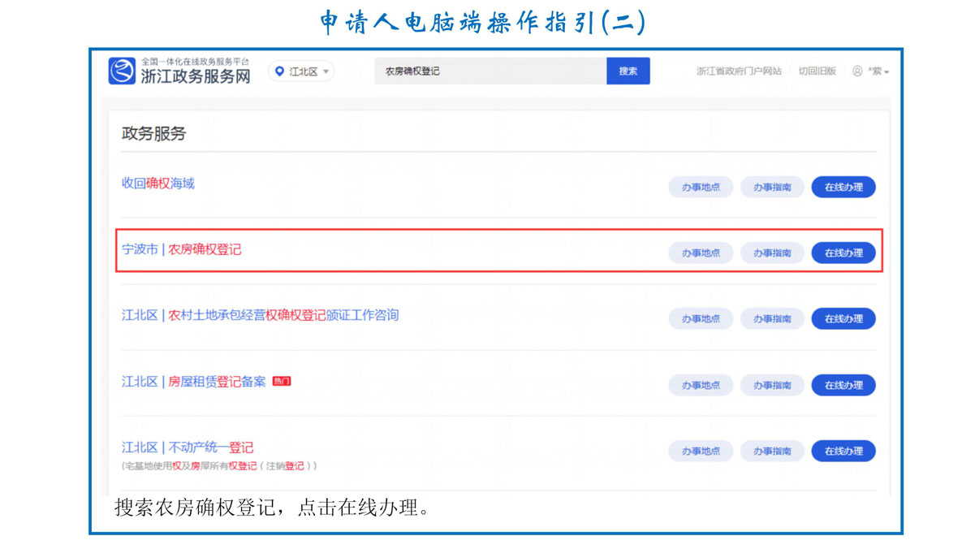975x549 pixels.
Task: Open the 浙江省政府门户网站 link
Action: pos(739,71)
